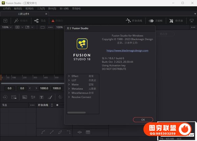The width and height of the screenshot is (197, 141).
Task: Click the first 0.0 time range field
Action: pyautogui.click(x=10, y=88)
